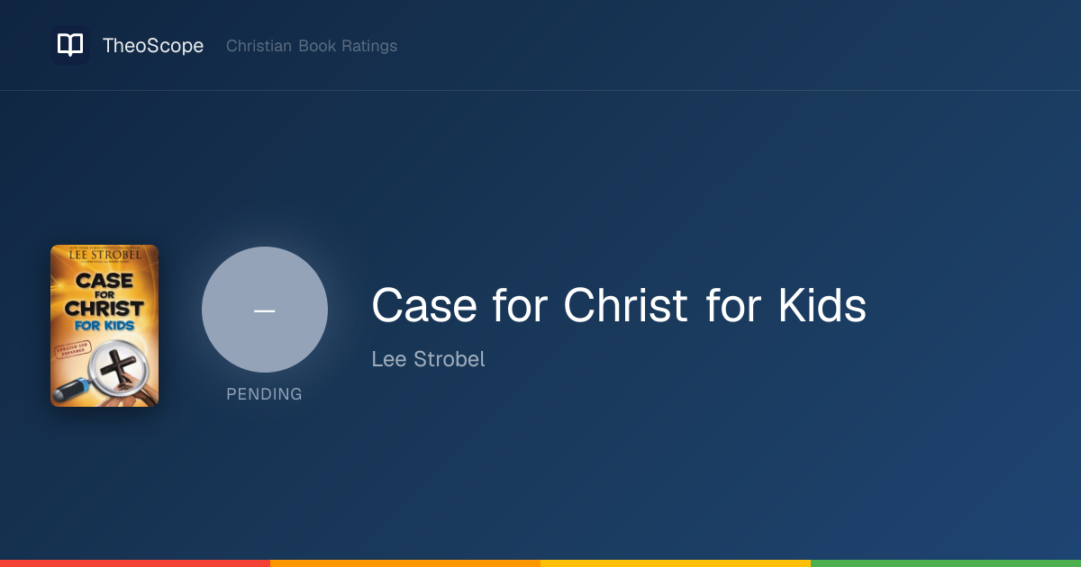The height and width of the screenshot is (567, 1081).
Task: Click the PENDING status label
Action: 265,394
